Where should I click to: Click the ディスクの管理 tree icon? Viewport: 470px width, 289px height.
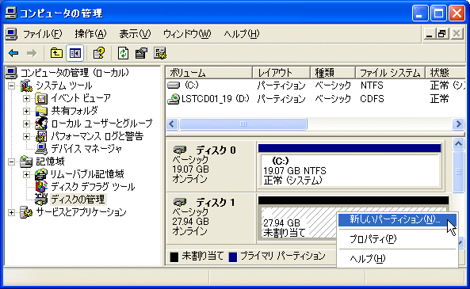click(41, 200)
